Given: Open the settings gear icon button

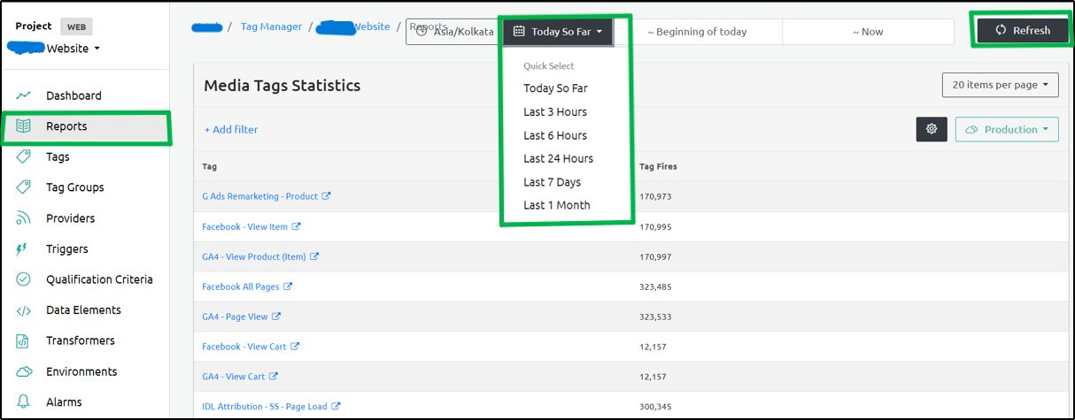Looking at the screenshot, I should [x=932, y=129].
